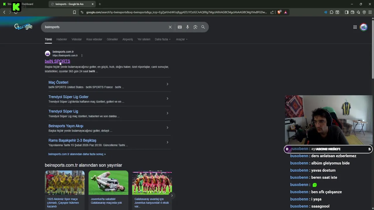Click the injured Juventus player thumbnail
Viewport: 374px width, 210px height.
coord(108,183)
